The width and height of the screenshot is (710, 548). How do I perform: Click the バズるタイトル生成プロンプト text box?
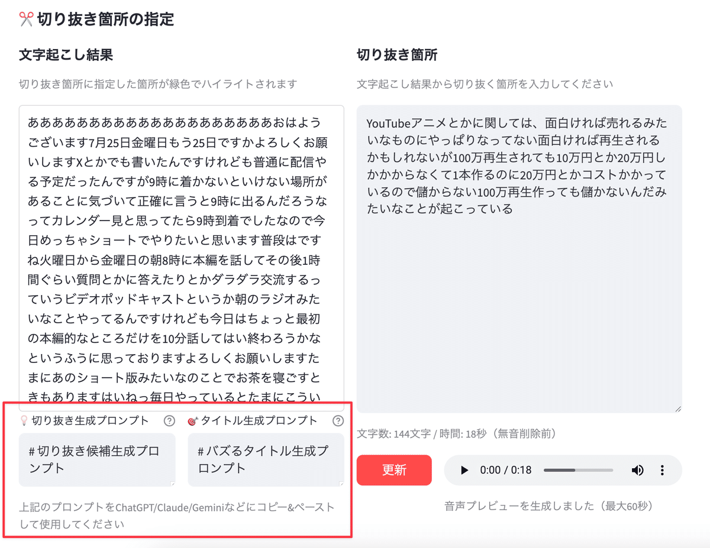tap(266, 459)
